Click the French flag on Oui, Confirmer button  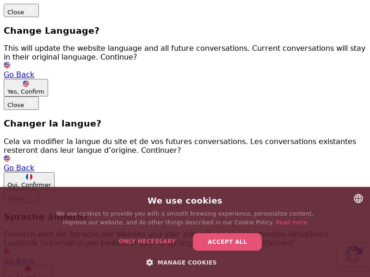[29, 177]
